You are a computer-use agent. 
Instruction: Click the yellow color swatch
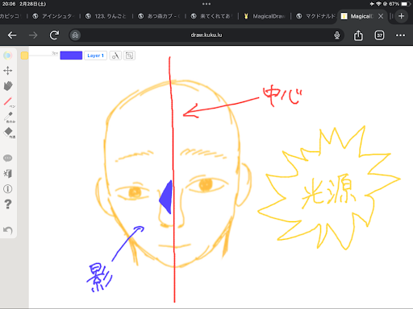(24, 56)
